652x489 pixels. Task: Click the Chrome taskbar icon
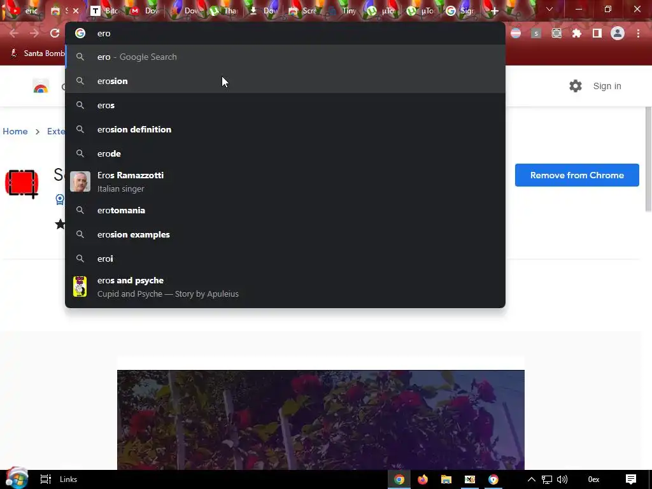click(399, 479)
